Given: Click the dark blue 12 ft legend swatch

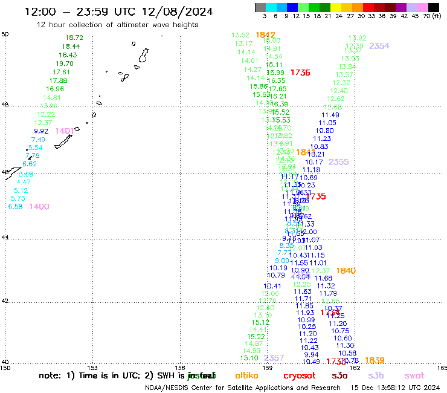Looking at the screenshot, I should tap(292, 7).
